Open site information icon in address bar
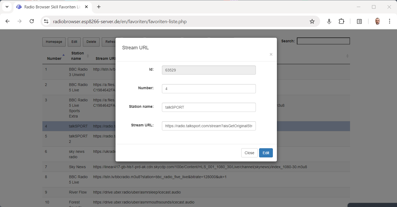 click(46, 21)
